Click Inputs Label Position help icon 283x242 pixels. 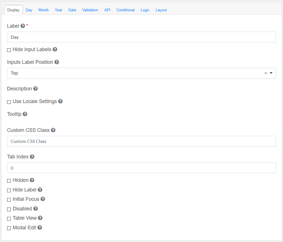(x=57, y=62)
